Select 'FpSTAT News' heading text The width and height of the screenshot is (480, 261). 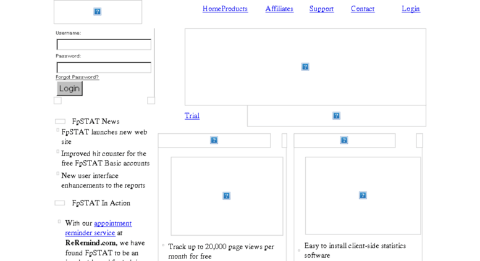tap(96, 122)
